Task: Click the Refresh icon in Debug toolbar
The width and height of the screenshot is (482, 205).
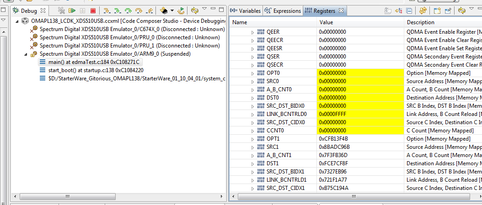Action: point(195,11)
